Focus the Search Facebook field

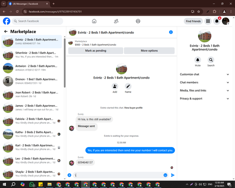[x=38, y=21]
